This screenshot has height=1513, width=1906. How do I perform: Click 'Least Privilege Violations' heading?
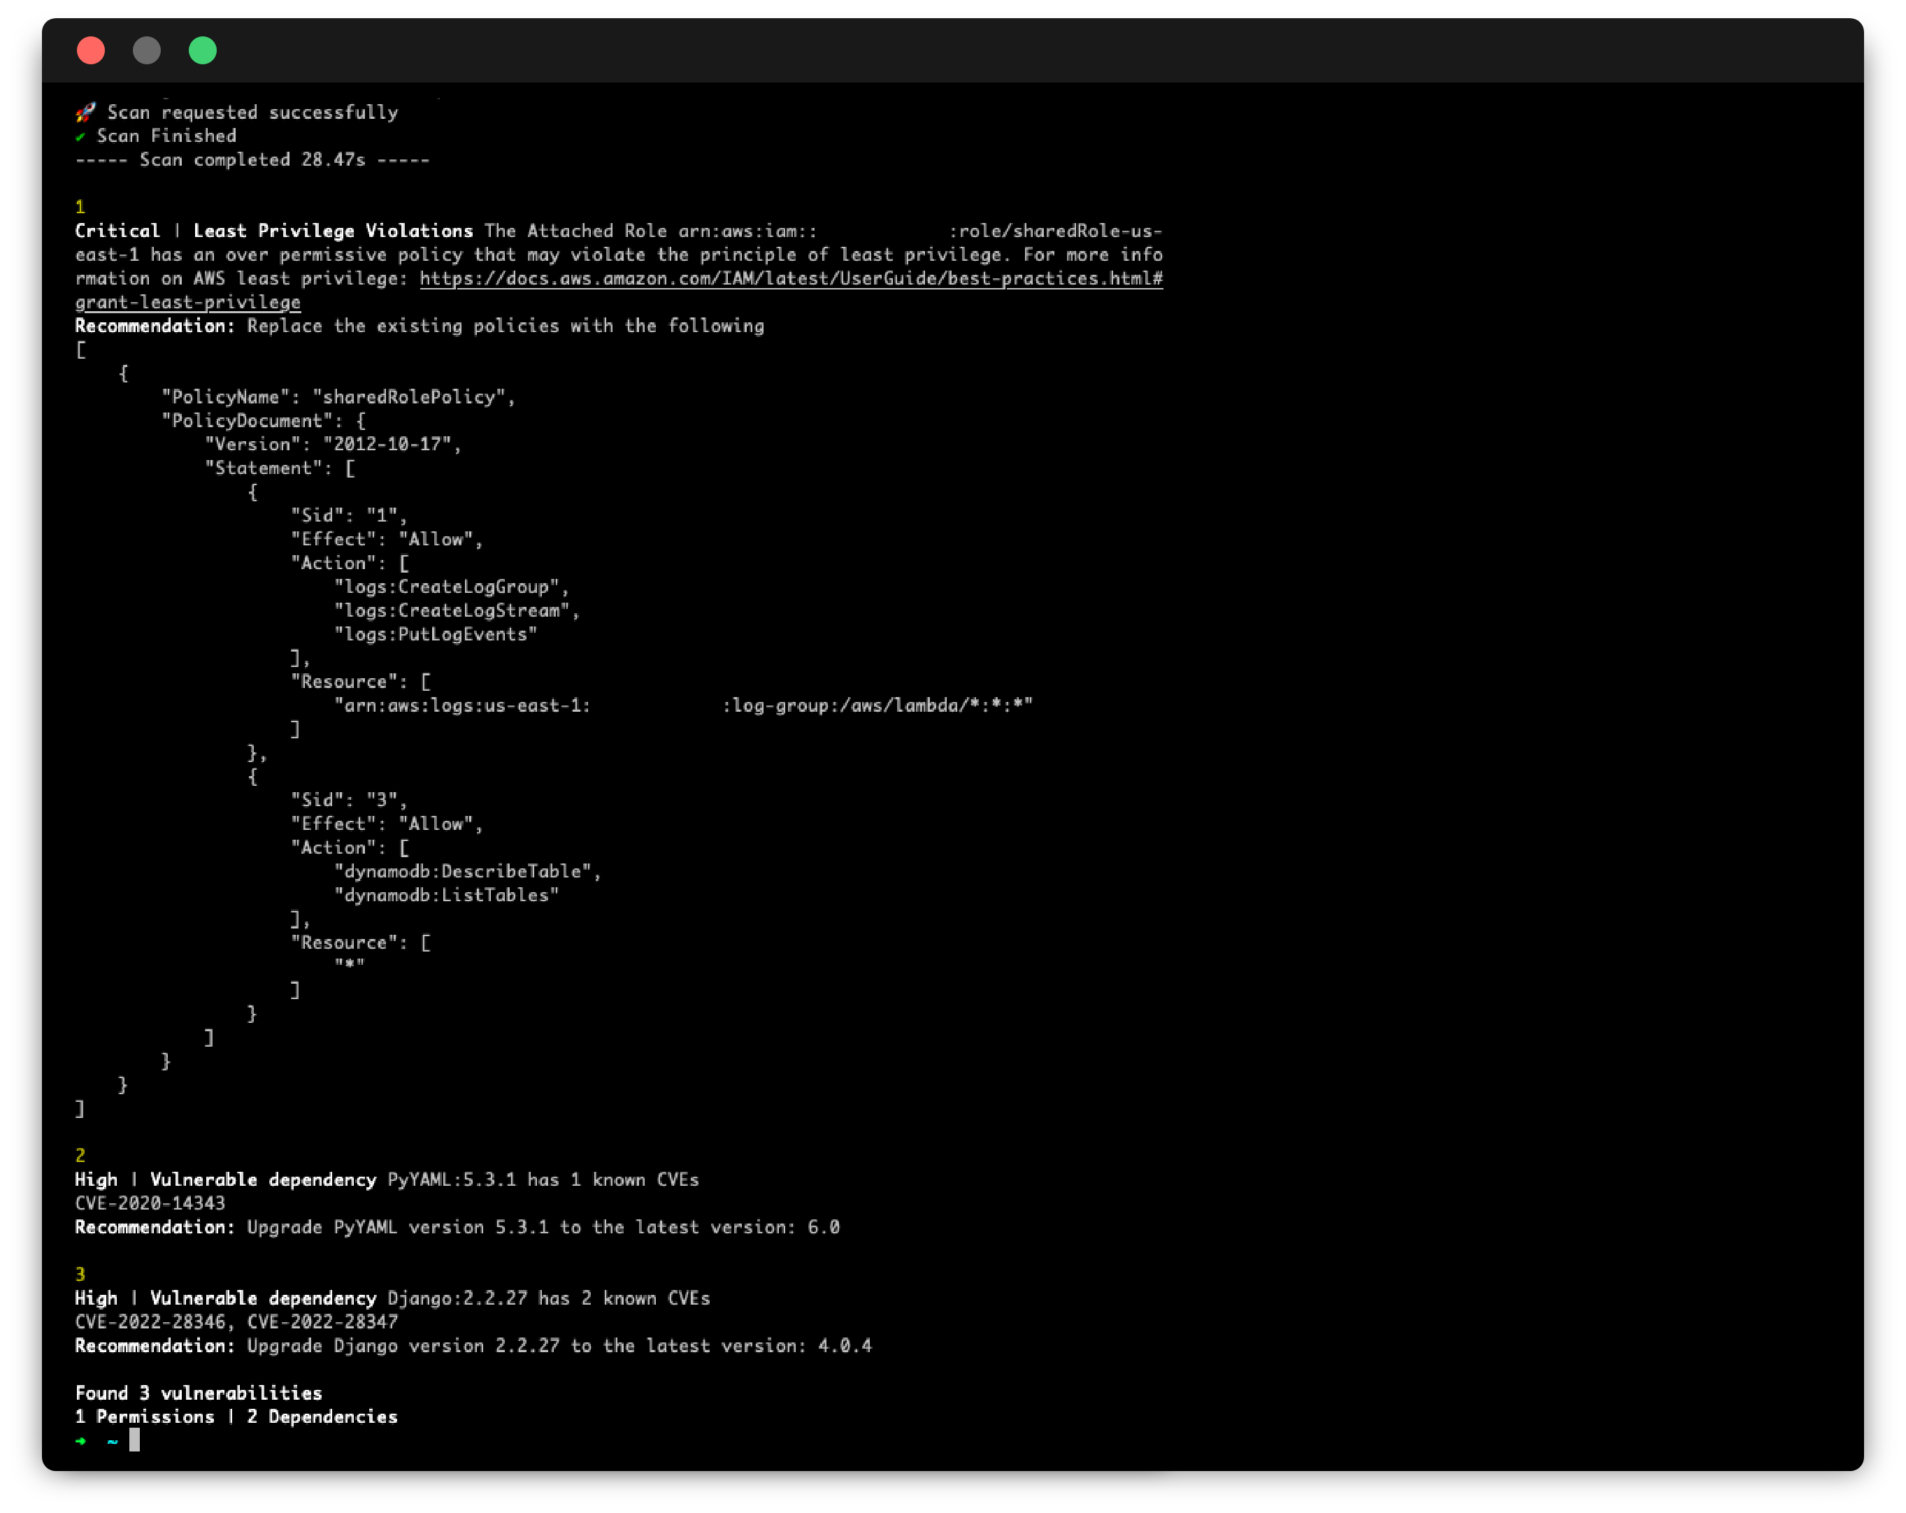(334, 231)
